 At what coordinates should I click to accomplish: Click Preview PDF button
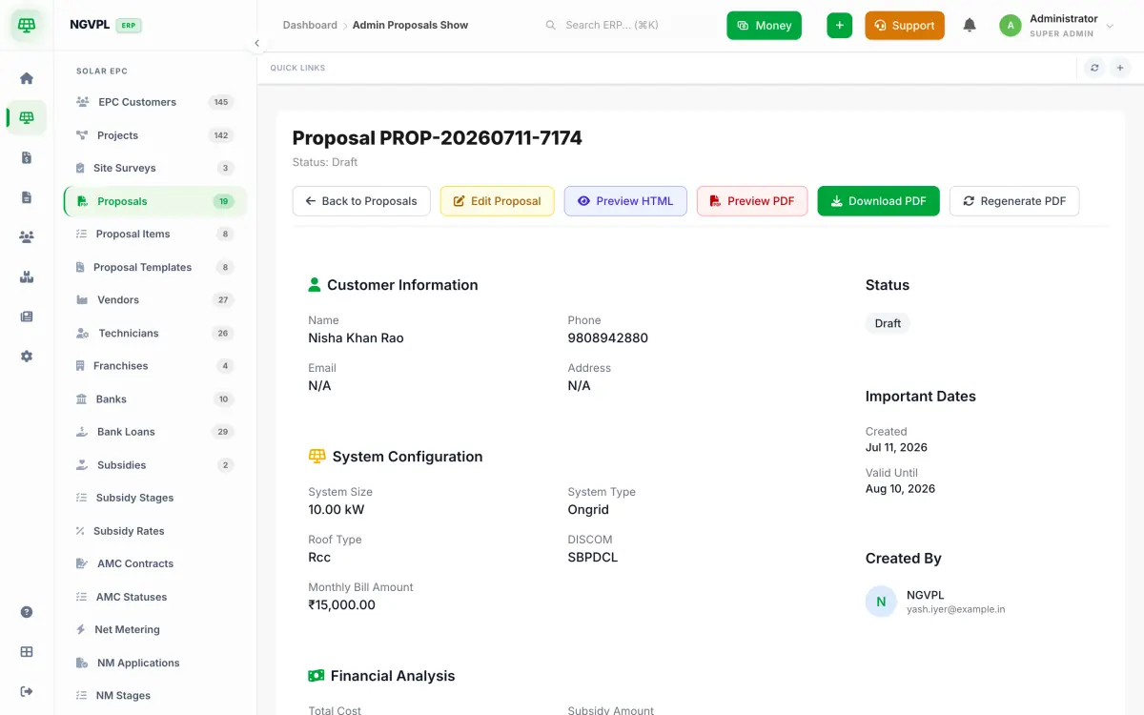[752, 201]
